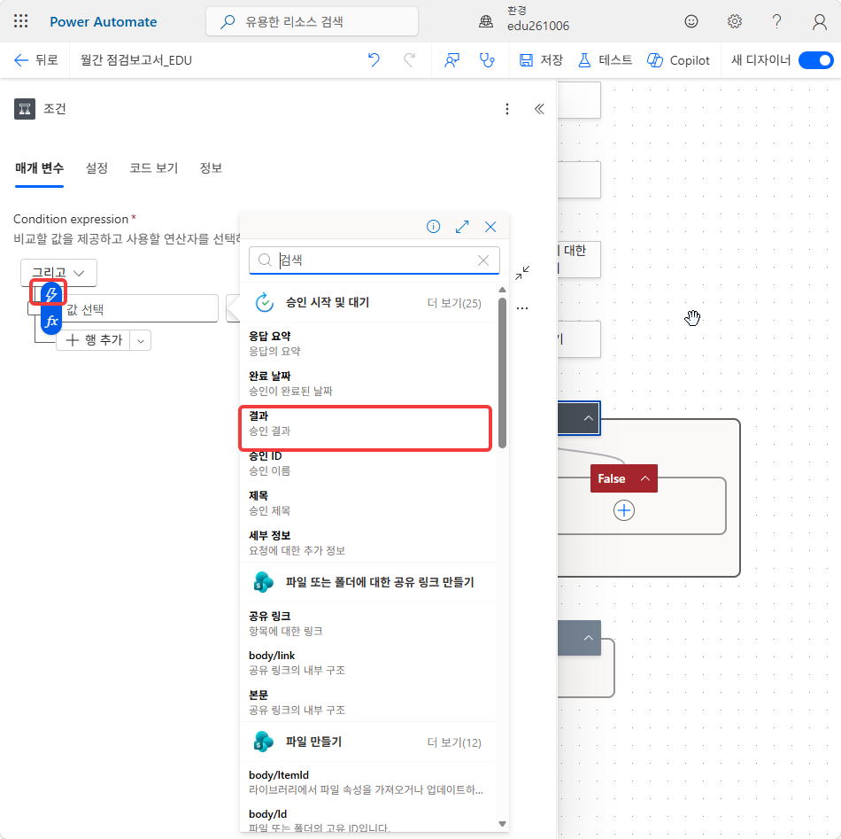Click the Power Automate home link
Image resolution: width=841 pixels, height=839 pixels.
(103, 21)
